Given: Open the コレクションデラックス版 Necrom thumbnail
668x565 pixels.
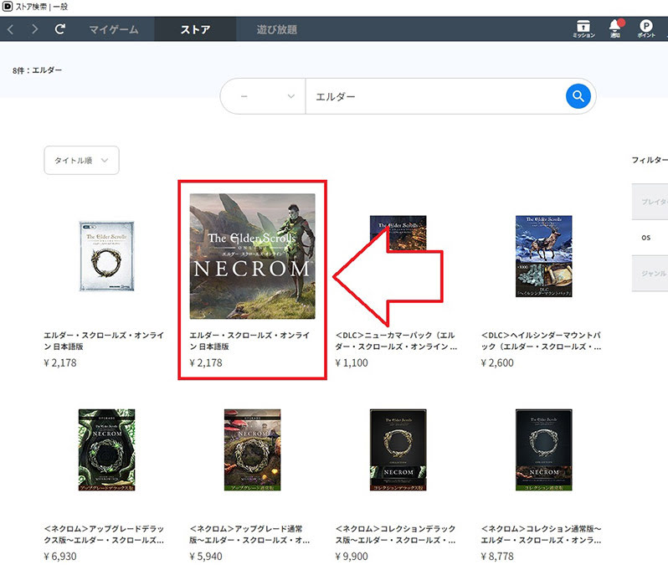Looking at the screenshot, I should 398,450.
